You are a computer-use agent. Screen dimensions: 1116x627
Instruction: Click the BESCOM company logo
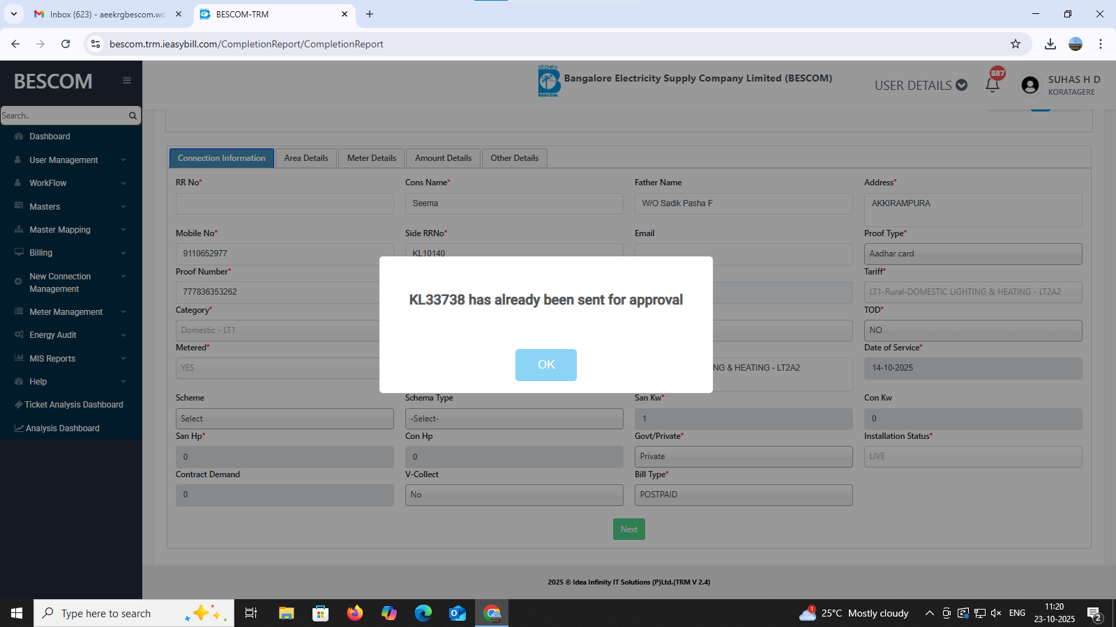[549, 81]
